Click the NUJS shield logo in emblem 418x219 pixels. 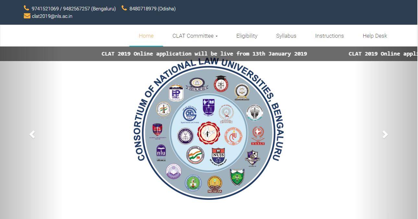point(218,157)
